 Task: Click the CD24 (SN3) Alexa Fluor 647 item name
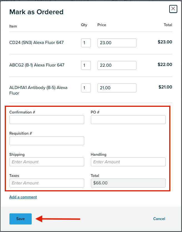36,43
